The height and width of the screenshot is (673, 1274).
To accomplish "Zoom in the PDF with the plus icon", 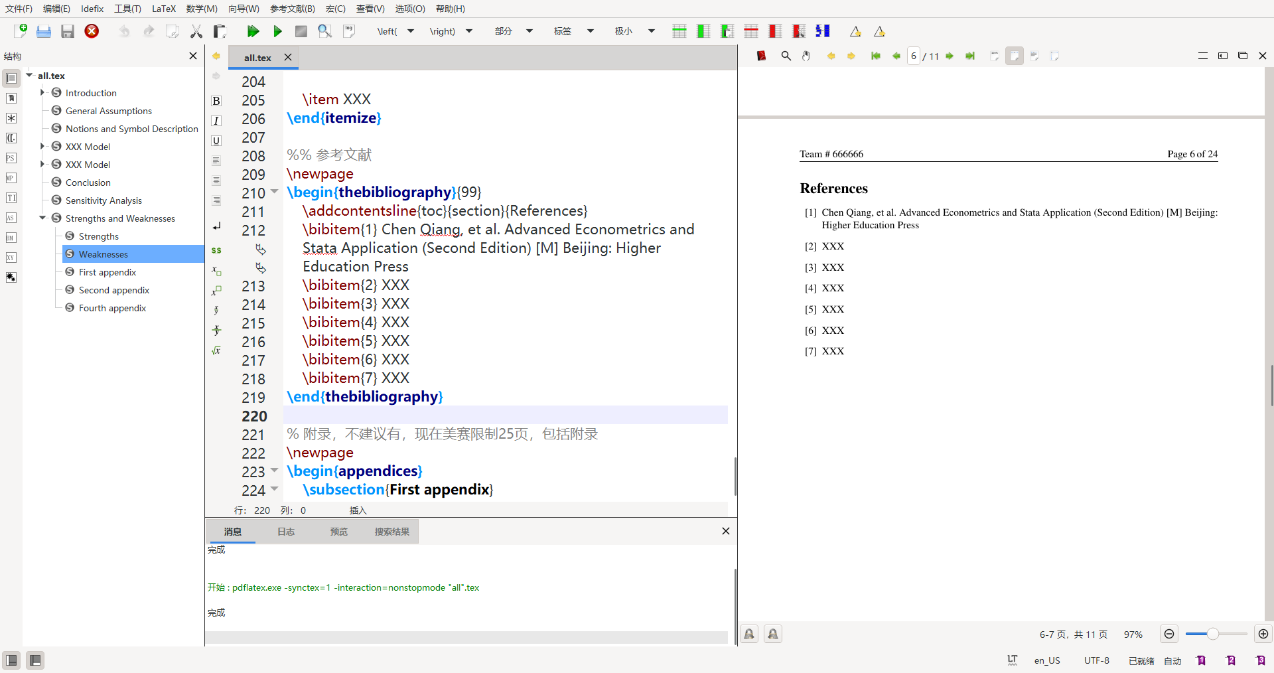I will tap(1263, 634).
